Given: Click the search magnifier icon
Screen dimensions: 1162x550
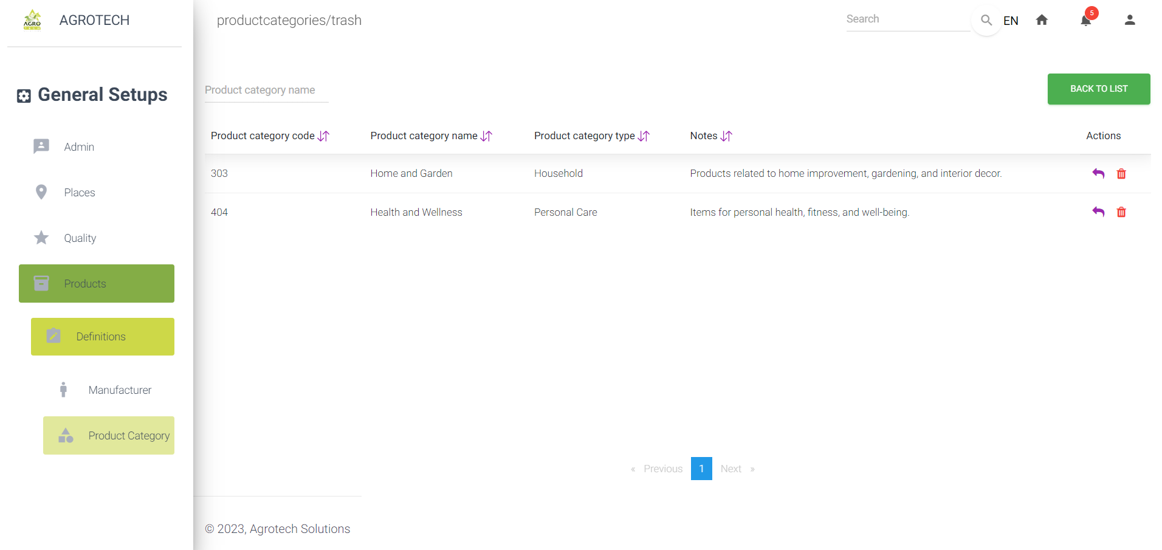Looking at the screenshot, I should 986,21.
